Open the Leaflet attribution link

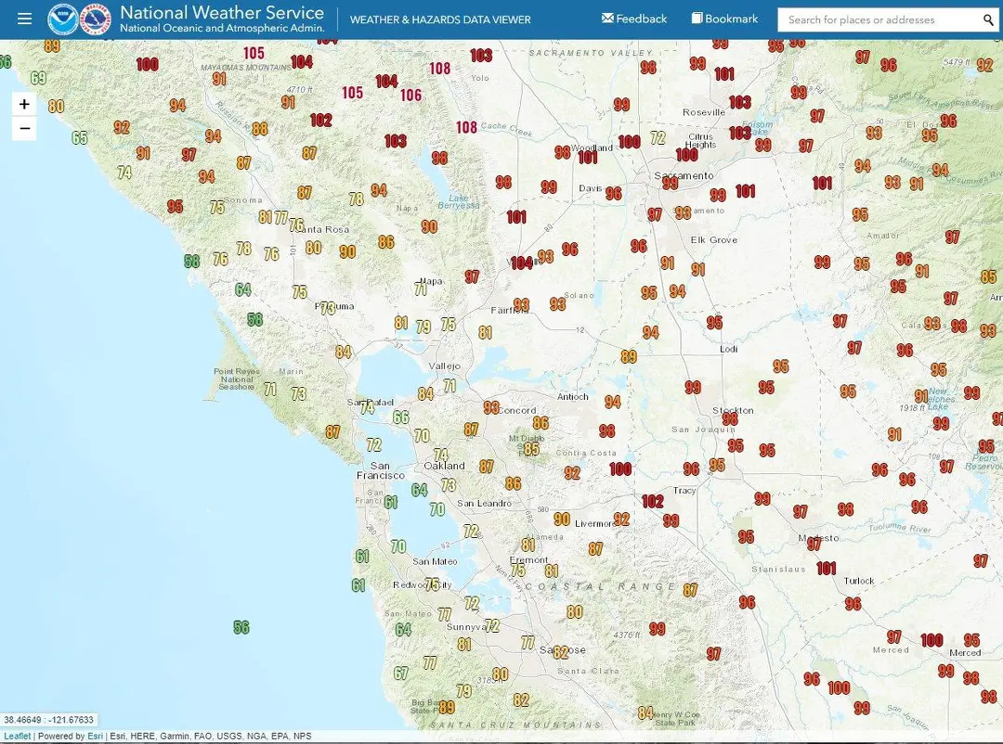tap(18, 737)
